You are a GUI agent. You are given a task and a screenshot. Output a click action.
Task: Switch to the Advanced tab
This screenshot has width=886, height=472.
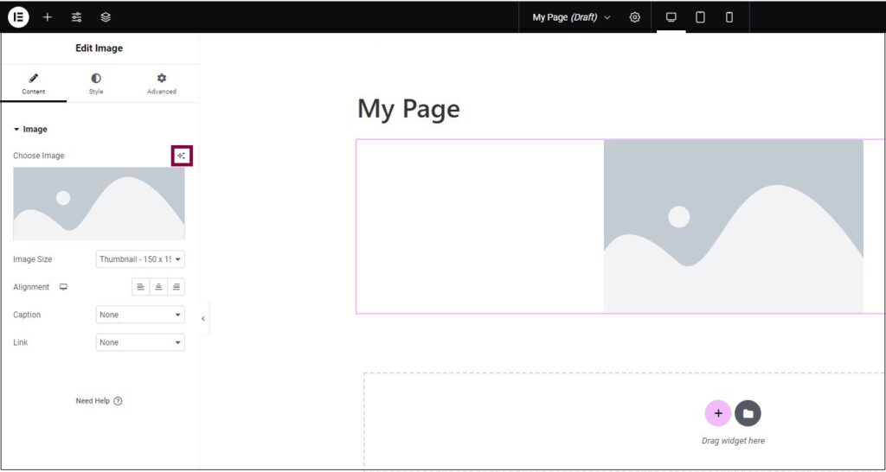[x=161, y=83]
